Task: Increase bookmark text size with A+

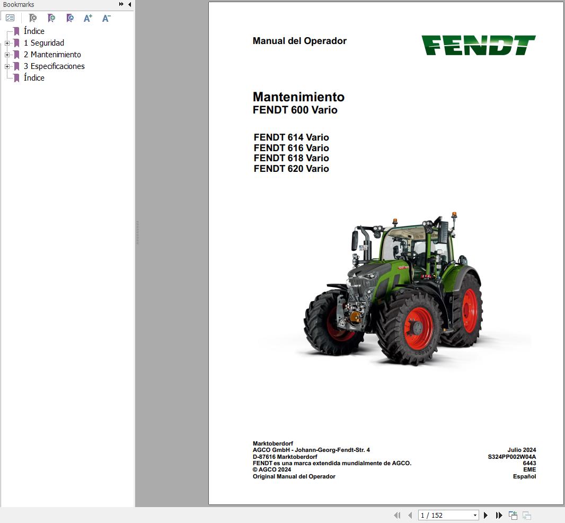Action: [87, 18]
